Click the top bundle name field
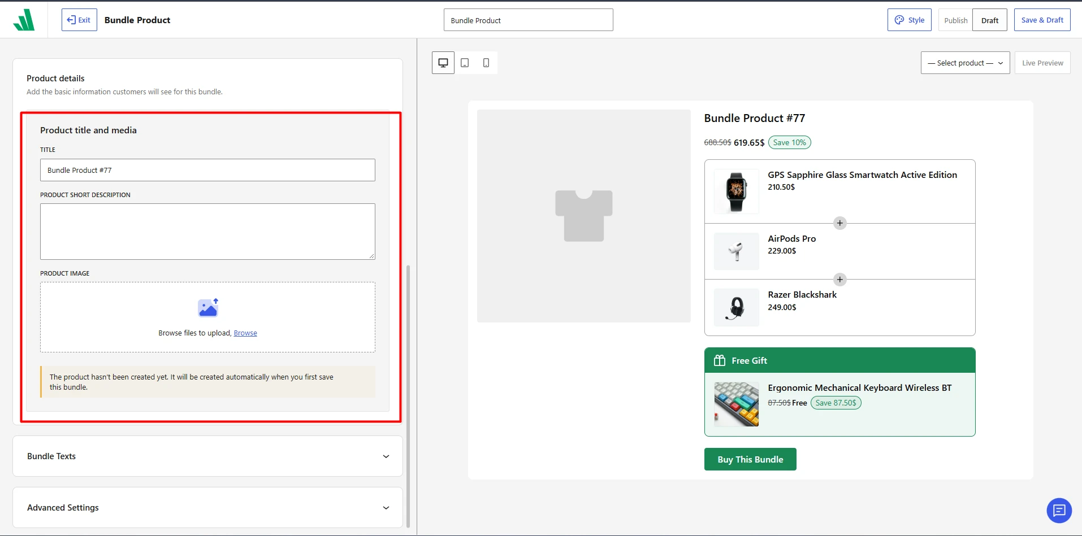The width and height of the screenshot is (1082, 536). coord(528,20)
